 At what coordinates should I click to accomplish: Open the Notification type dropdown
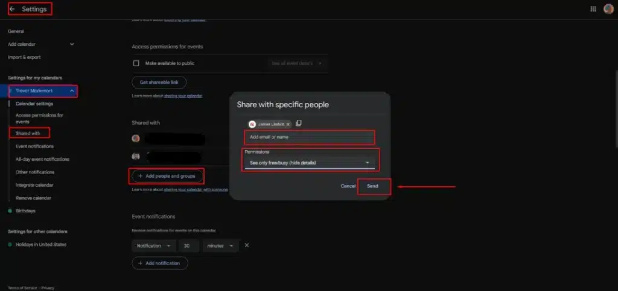pyautogui.click(x=154, y=246)
